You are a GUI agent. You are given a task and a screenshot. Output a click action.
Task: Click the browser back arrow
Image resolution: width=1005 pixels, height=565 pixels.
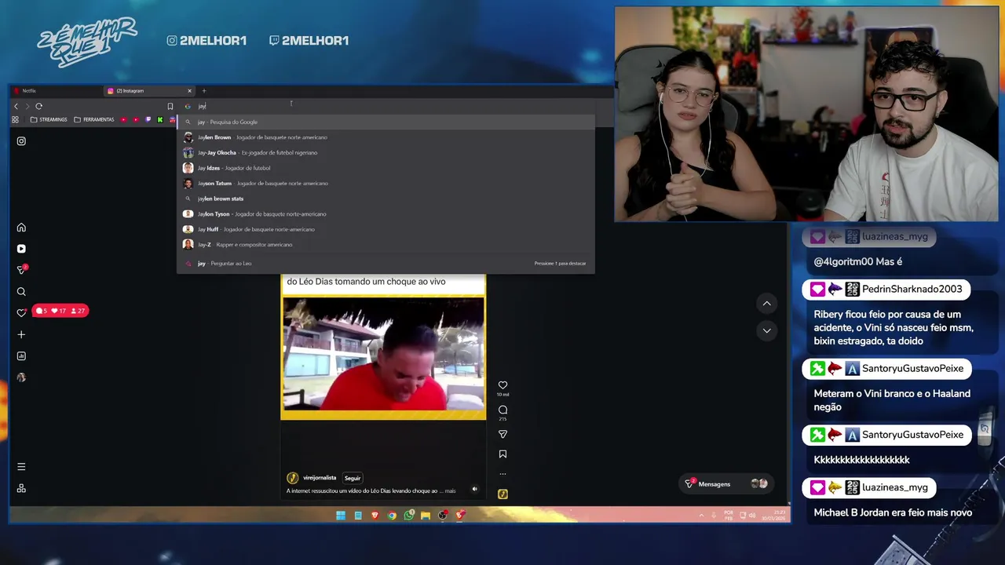[x=16, y=106]
